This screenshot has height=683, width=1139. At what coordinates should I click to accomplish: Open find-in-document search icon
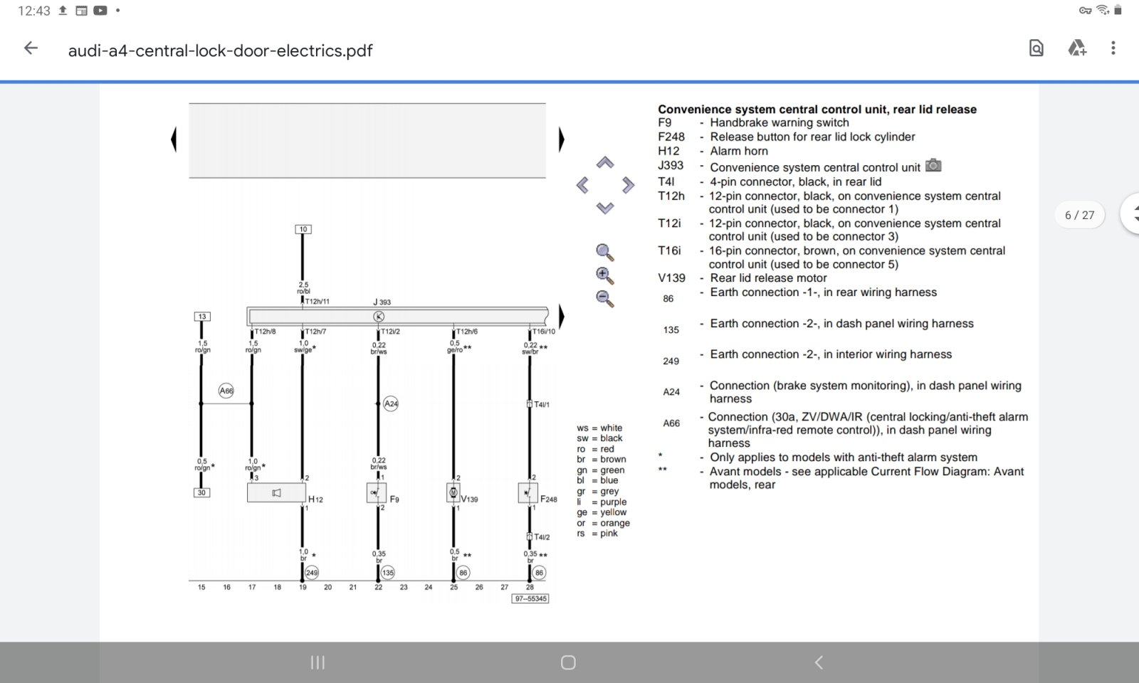click(1036, 48)
